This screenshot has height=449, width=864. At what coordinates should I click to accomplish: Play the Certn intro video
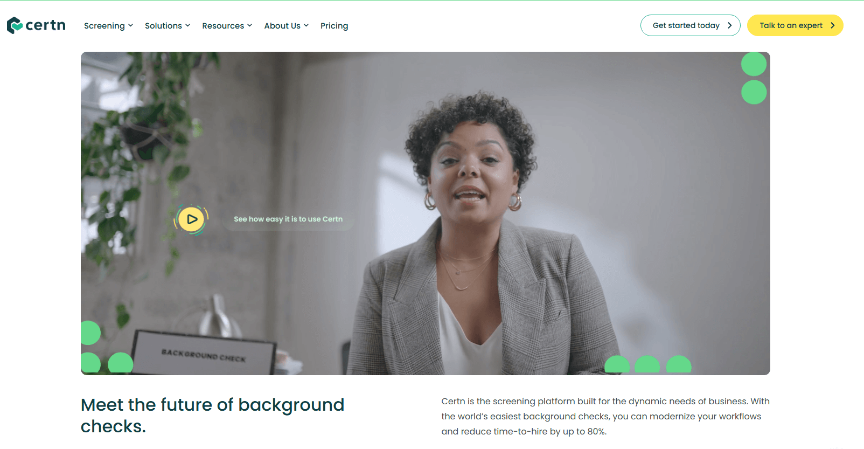[191, 219]
